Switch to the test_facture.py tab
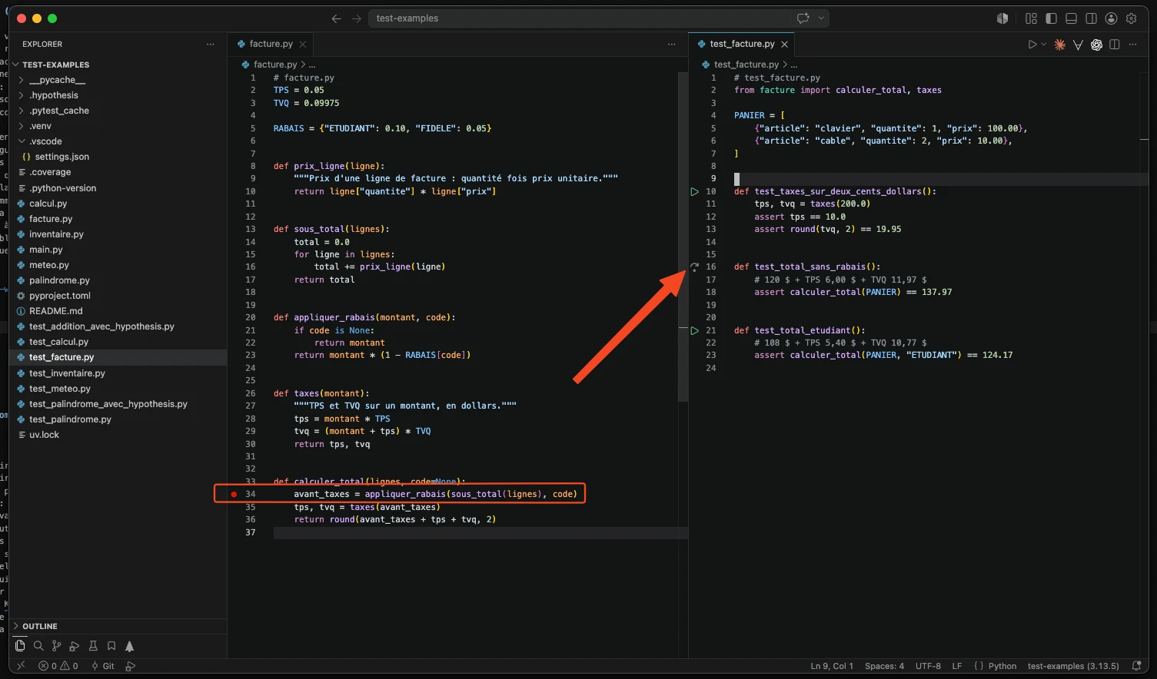 [742, 44]
